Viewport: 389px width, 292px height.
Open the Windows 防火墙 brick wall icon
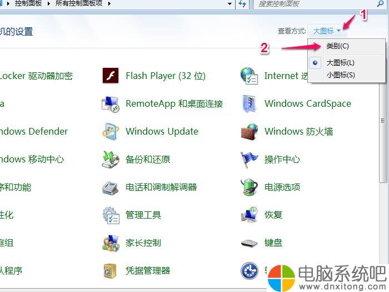coord(250,131)
